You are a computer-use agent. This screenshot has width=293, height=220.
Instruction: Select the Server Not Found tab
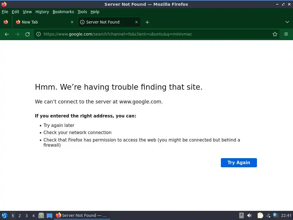109,22
